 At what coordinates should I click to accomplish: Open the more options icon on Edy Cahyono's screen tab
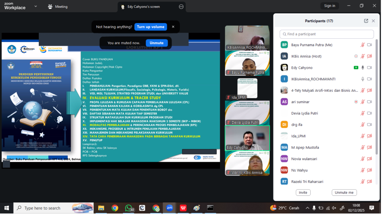pyautogui.click(x=181, y=7)
